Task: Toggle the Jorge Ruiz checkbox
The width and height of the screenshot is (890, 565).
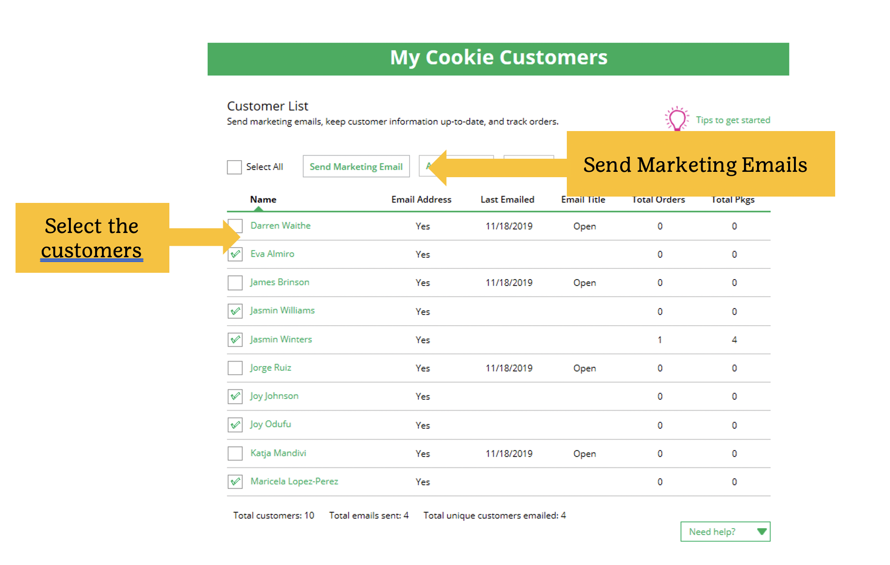Action: [235, 368]
